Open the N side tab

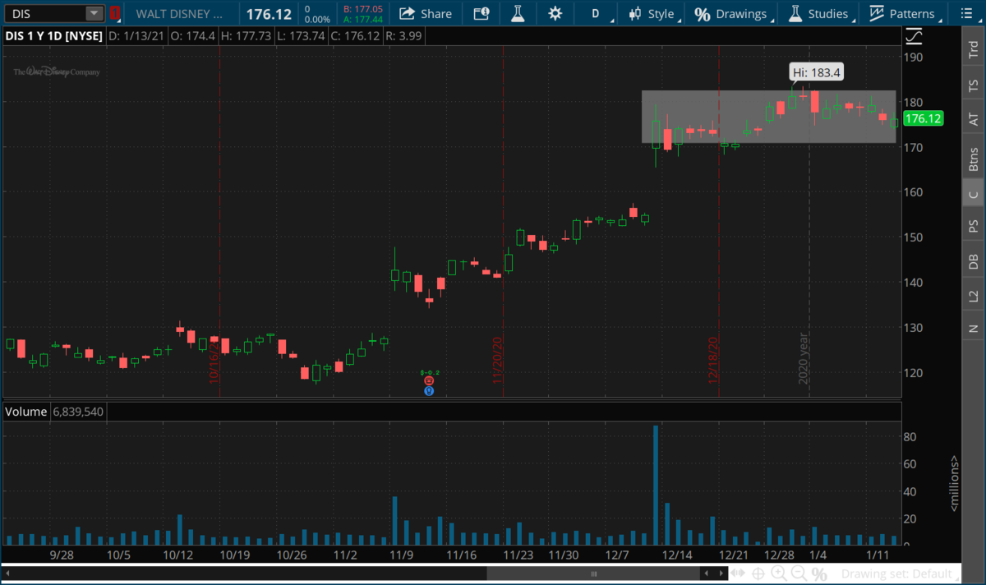[974, 328]
